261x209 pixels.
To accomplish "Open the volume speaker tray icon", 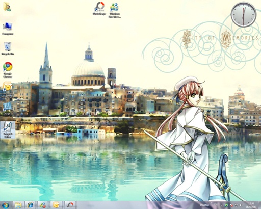I will tap(241, 205).
